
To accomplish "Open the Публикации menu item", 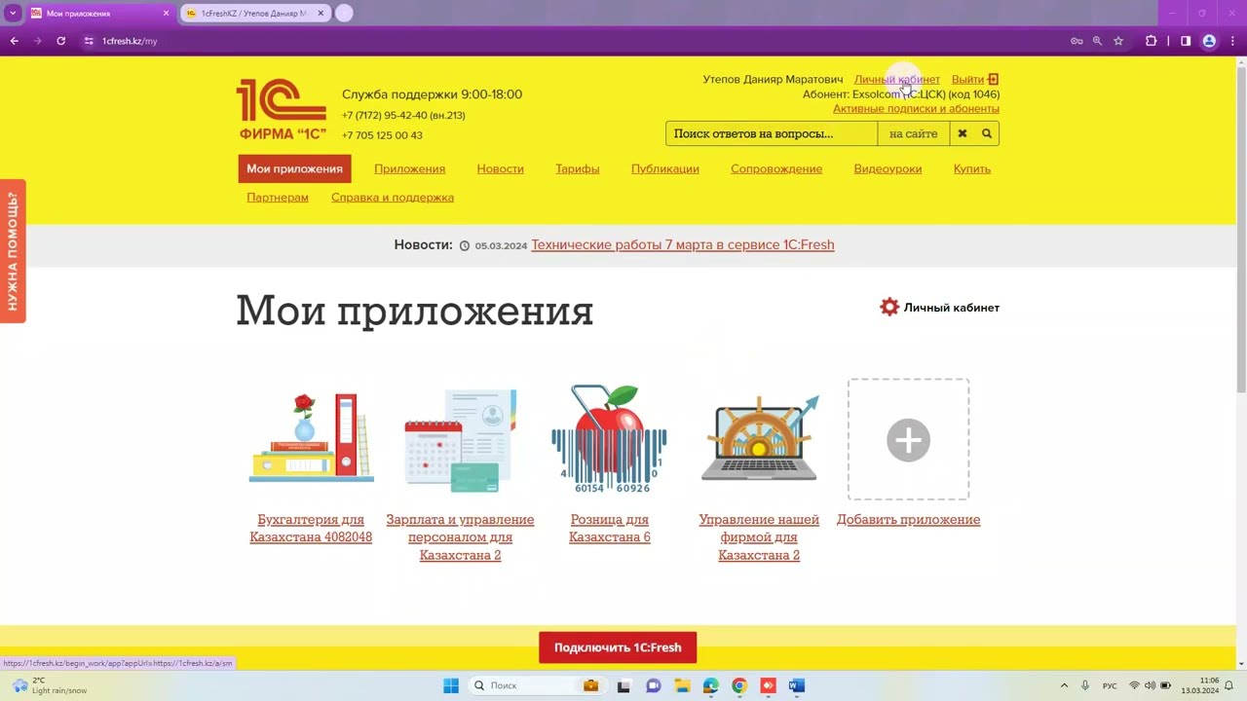I will pos(664,168).
